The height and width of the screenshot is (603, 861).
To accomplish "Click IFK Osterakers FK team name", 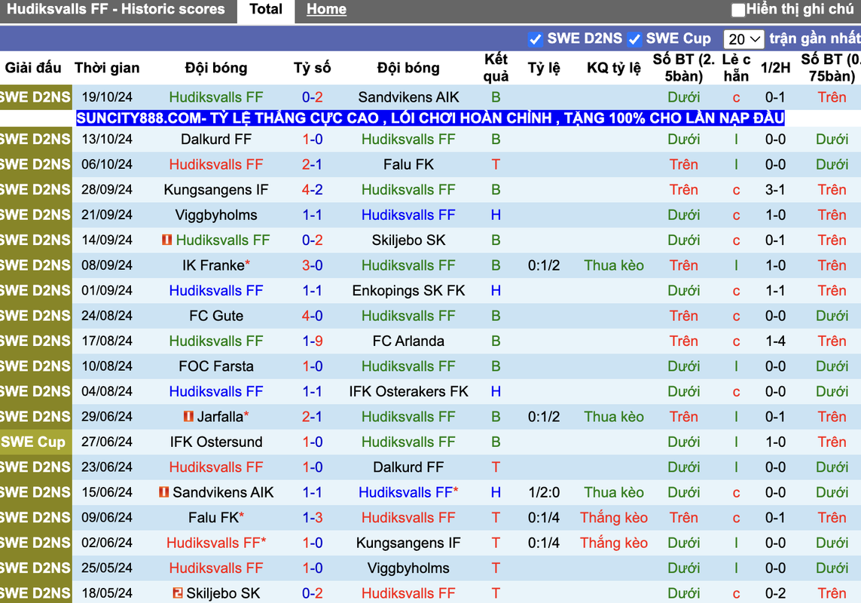I will click(x=408, y=391).
